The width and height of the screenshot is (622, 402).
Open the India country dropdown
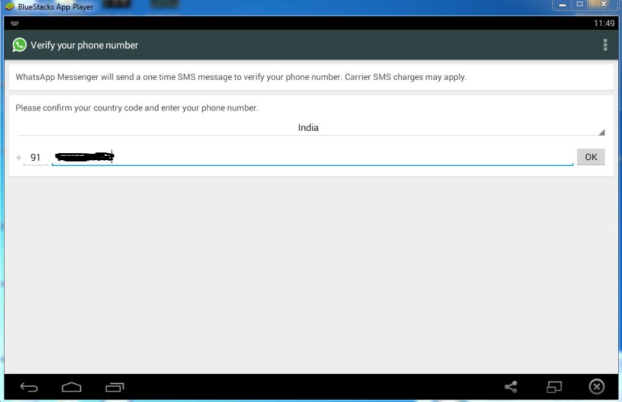[311, 128]
